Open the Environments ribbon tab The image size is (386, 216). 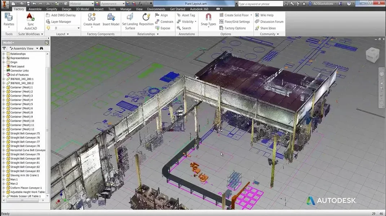[x=156, y=9]
